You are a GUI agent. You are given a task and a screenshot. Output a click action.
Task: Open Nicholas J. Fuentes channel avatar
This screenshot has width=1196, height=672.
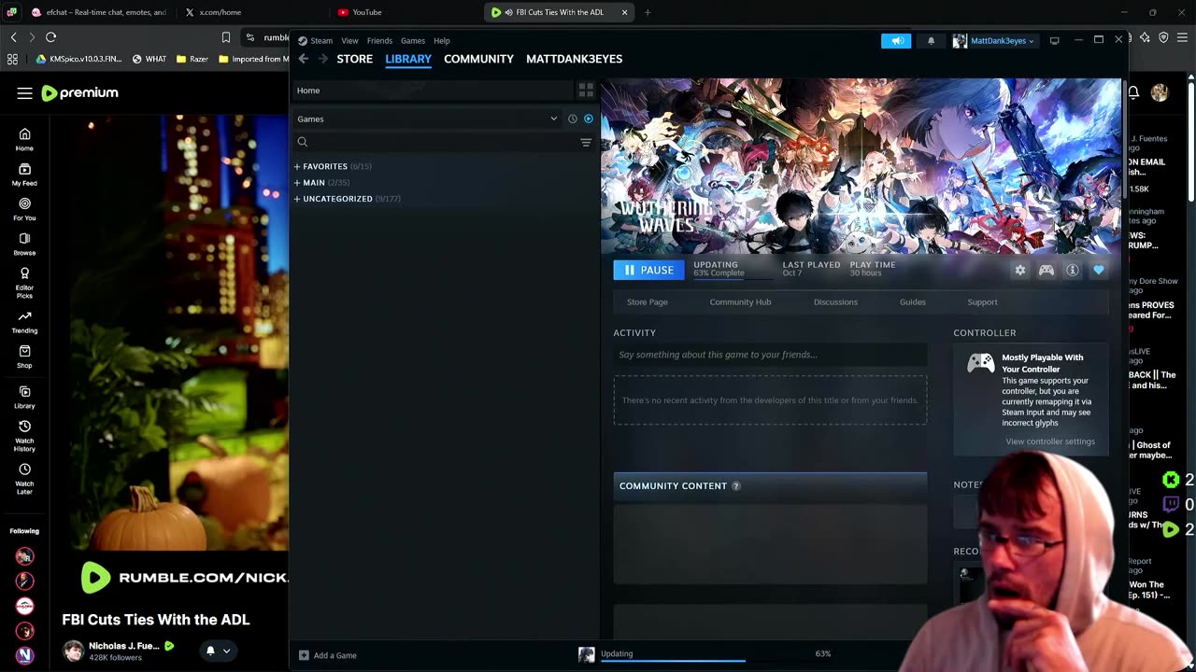point(73,651)
